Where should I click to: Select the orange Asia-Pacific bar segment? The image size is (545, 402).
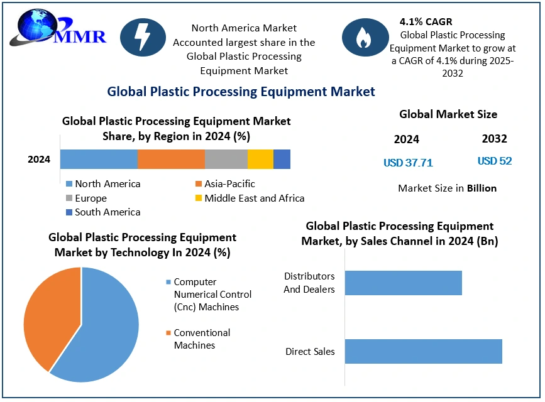coord(171,160)
